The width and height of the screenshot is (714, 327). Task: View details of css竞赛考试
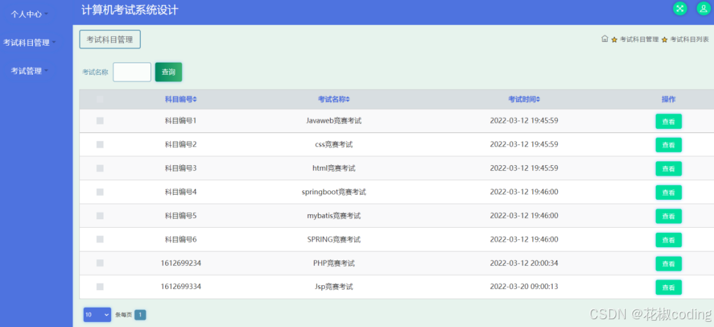click(668, 145)
